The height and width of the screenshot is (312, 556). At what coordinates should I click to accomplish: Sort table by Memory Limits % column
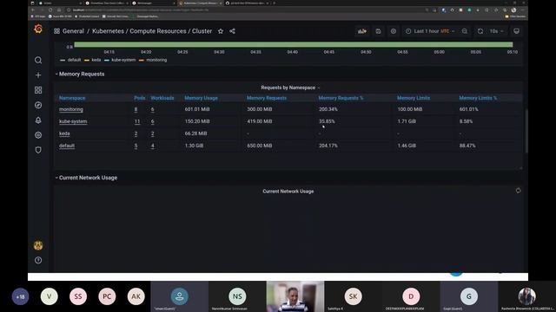478,98
